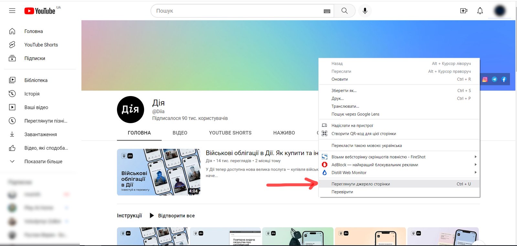Select Переглянути джерело сторінки in context menu
The image size is (517, 246).
[361, 184]
